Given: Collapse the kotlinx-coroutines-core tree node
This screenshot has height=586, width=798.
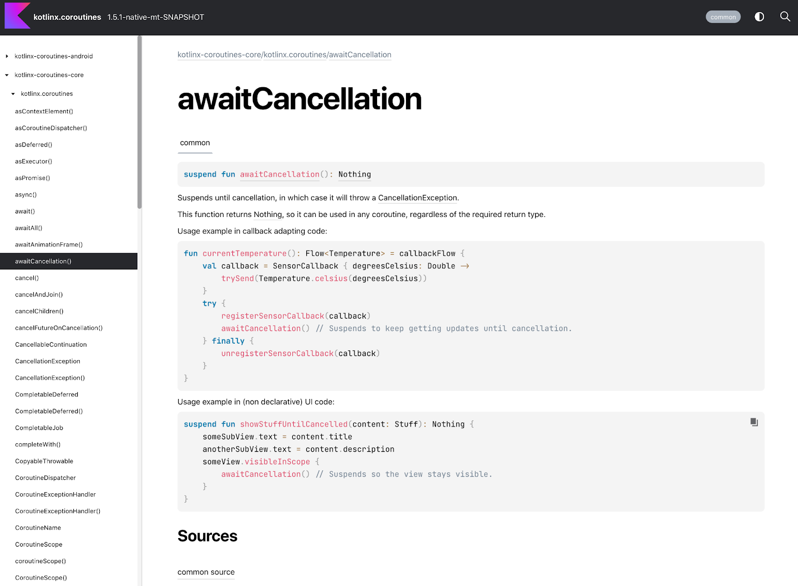Looking at the screenshot, I should click(x=7, y=75).
